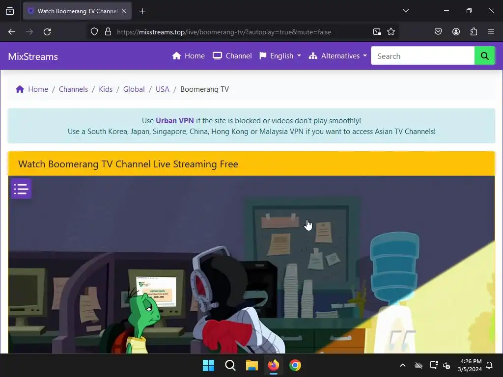Viewport: 503px width, 377px height.
Task: Open Windows taskbar search
Action: click(x=230, y=365)
